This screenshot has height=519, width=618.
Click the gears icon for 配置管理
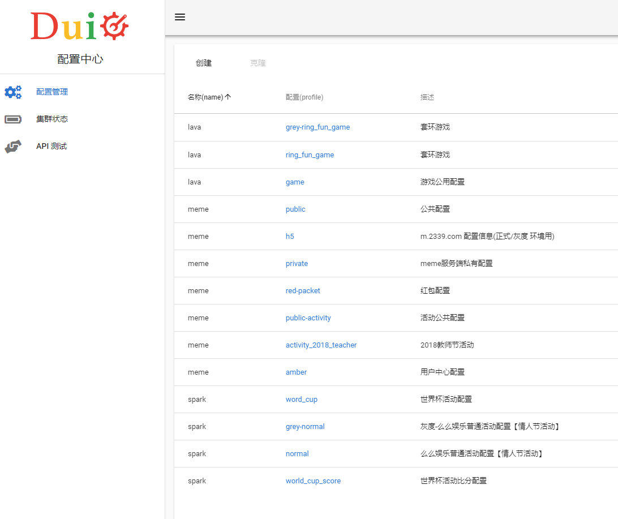click(13, 92)
